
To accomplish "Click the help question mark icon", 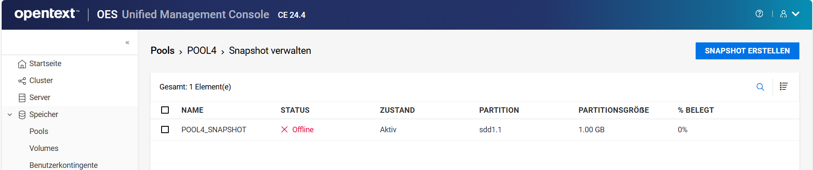I will coord(759,14).
